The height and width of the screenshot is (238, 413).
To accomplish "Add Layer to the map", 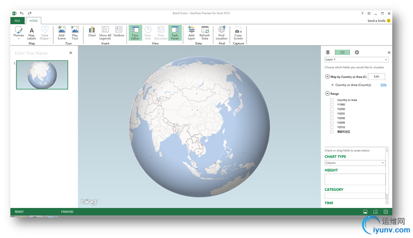I will coord(192,33).
